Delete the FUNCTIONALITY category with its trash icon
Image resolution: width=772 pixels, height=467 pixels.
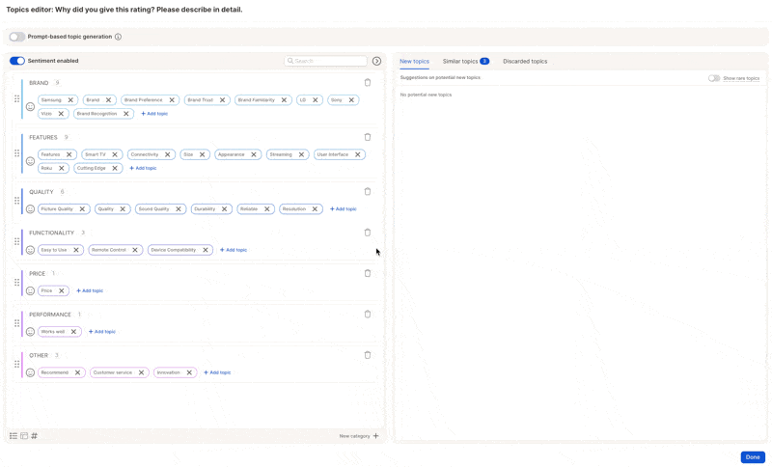[x=368, y=233]
